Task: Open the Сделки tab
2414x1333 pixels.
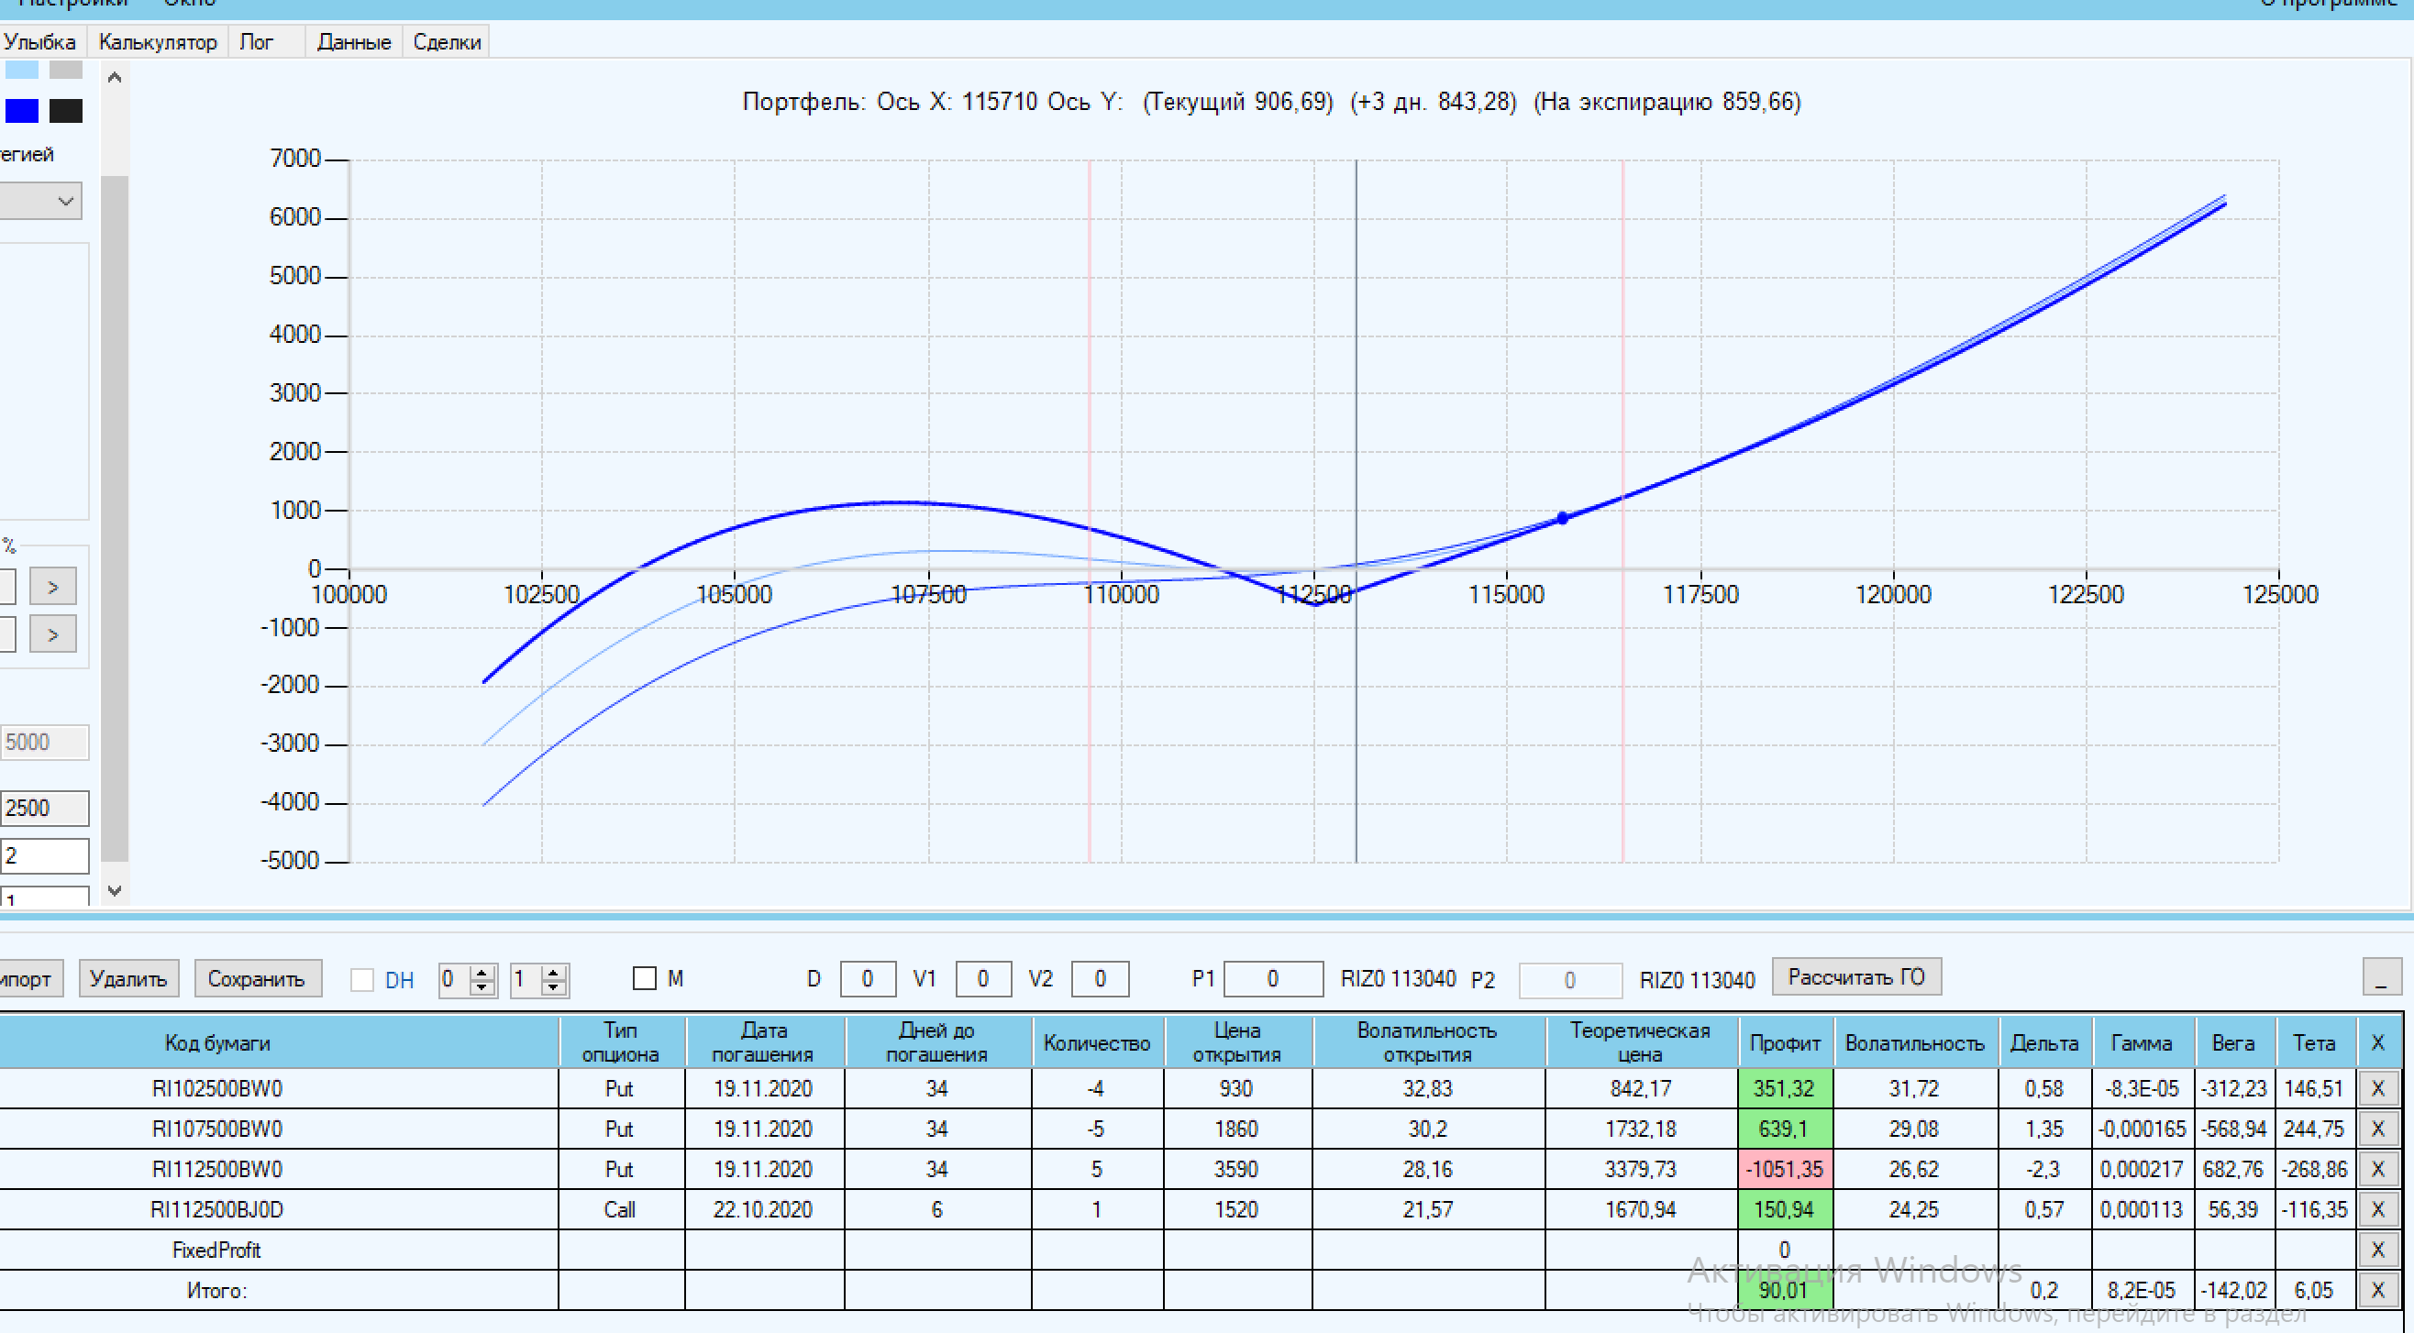Action: [x=446, y=42]
